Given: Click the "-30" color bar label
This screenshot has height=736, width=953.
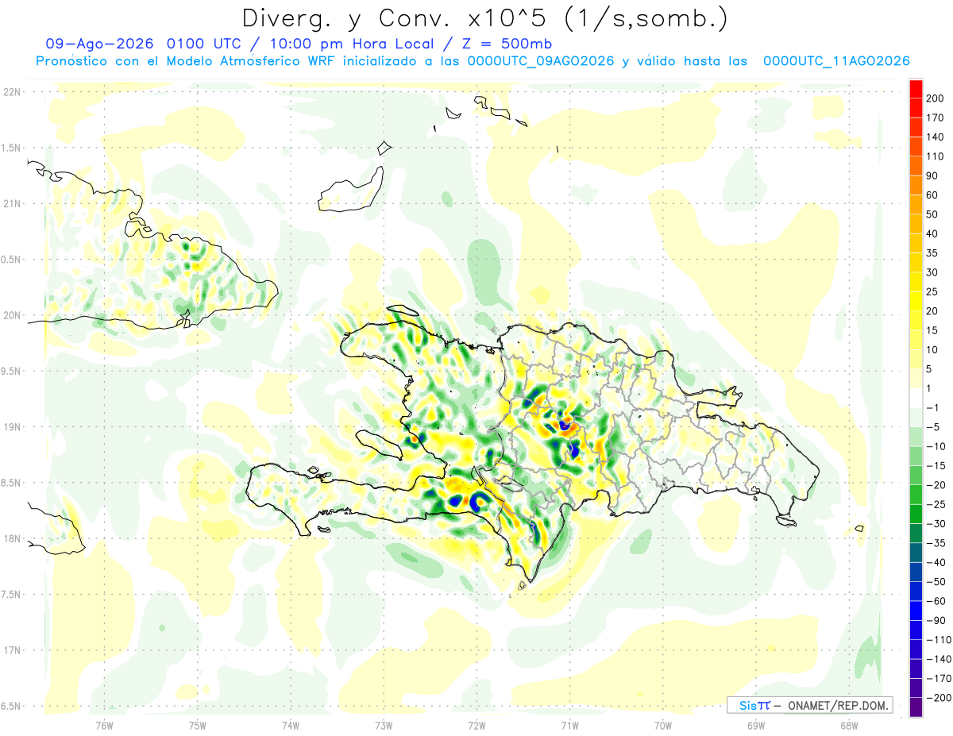Looking at the screenshot, I should point(936,523).
